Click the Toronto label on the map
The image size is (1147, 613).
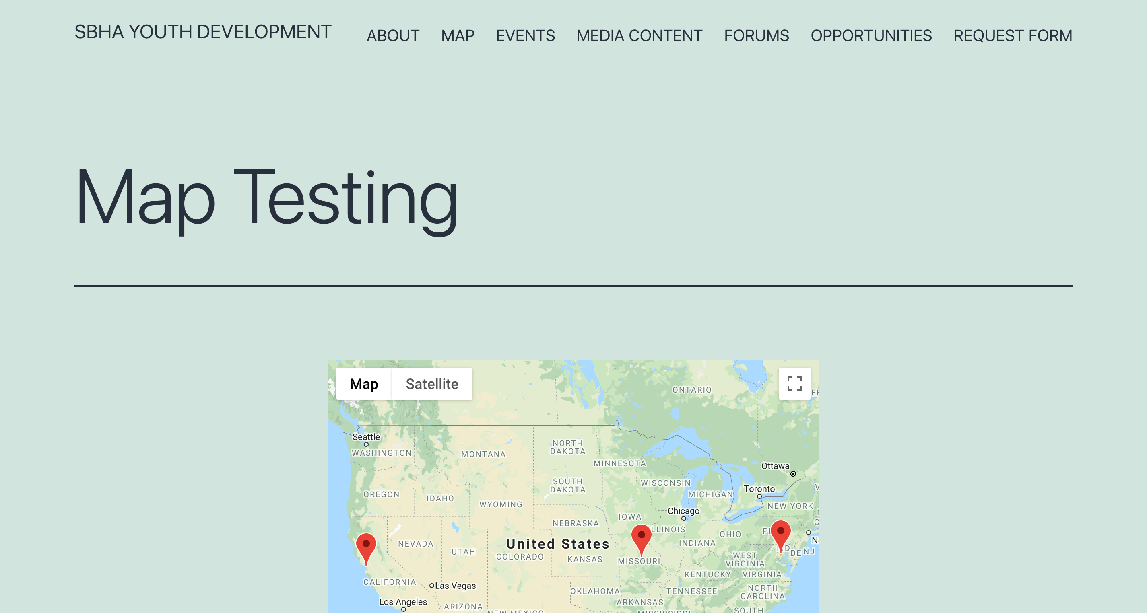pyautogui.click(x=759, y=489)
